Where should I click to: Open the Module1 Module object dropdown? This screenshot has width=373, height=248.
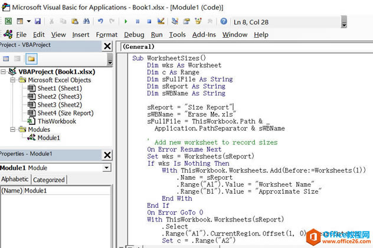pyautogui.click(x=107, y=168)
